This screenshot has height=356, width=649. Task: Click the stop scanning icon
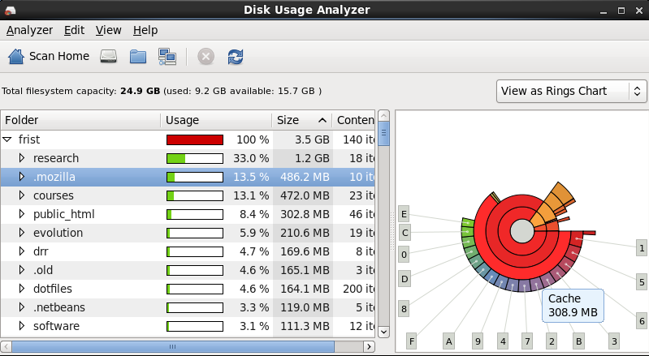pyautogui.click(x=206, y=56)
